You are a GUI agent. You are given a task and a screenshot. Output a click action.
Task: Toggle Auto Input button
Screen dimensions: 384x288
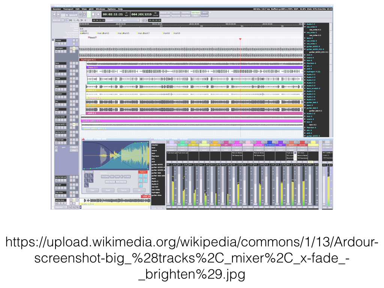click(195, 13)
